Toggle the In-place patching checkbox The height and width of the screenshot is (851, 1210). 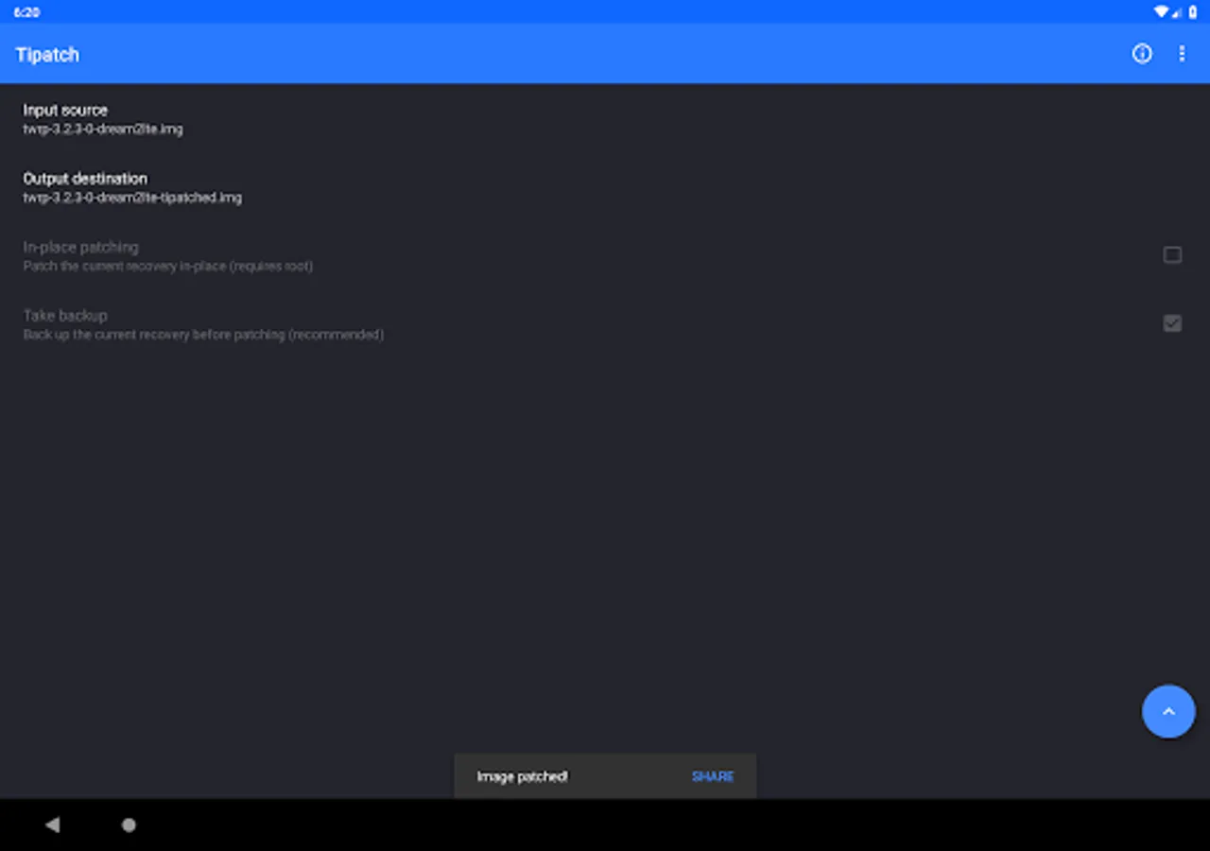(1172, 255)
